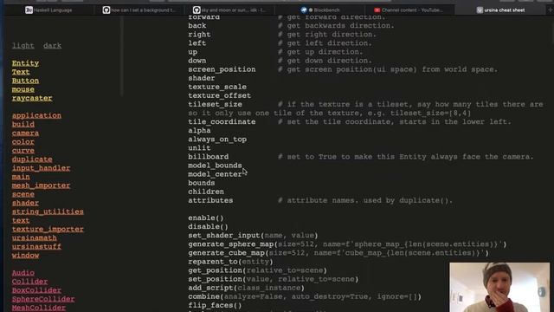Jump to string_utilities section

pos(48,211)
